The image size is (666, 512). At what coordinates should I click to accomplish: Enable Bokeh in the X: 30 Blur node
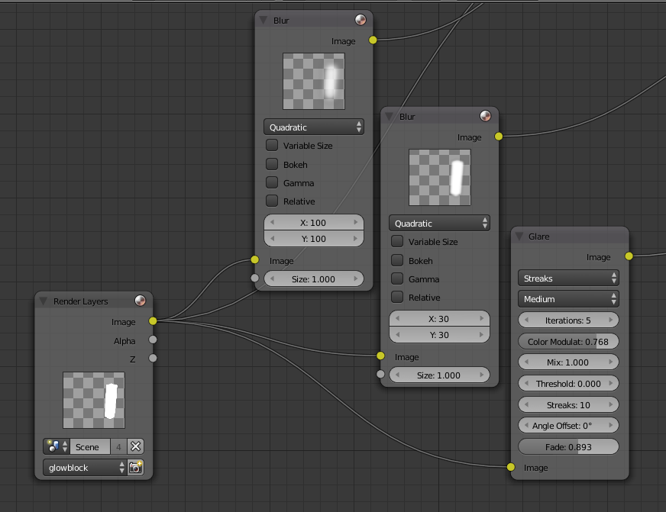pyautogui.click(x=397, y=260)
